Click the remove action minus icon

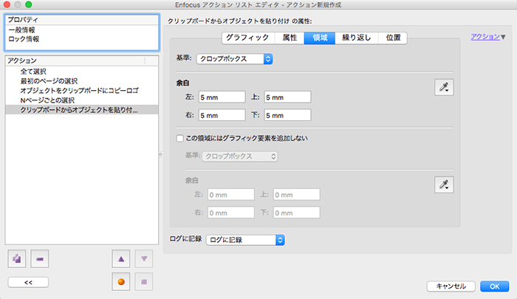pos(40,259)
